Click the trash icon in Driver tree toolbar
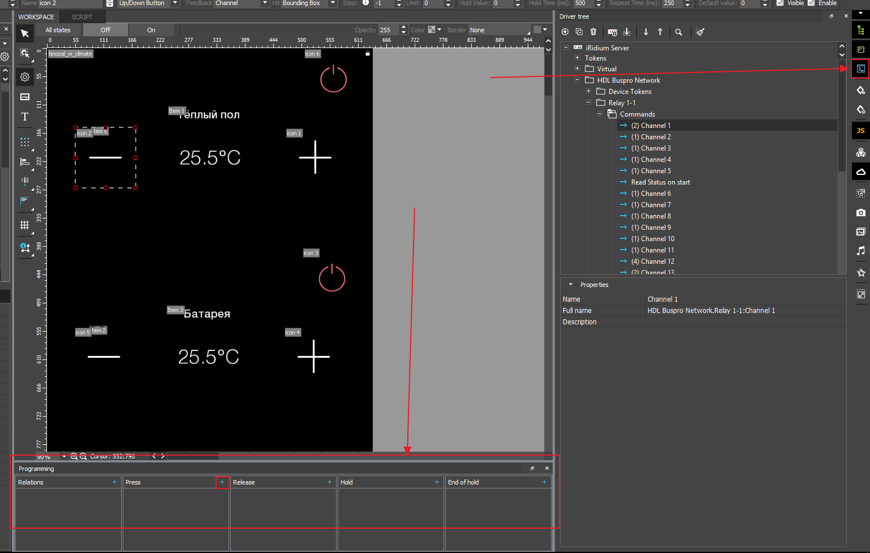 click(593, 32)
